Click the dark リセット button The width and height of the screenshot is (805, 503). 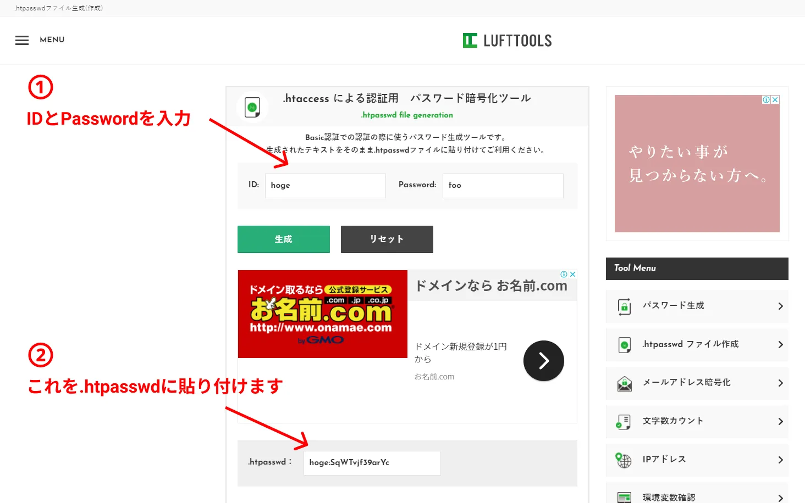pos(387,239)
